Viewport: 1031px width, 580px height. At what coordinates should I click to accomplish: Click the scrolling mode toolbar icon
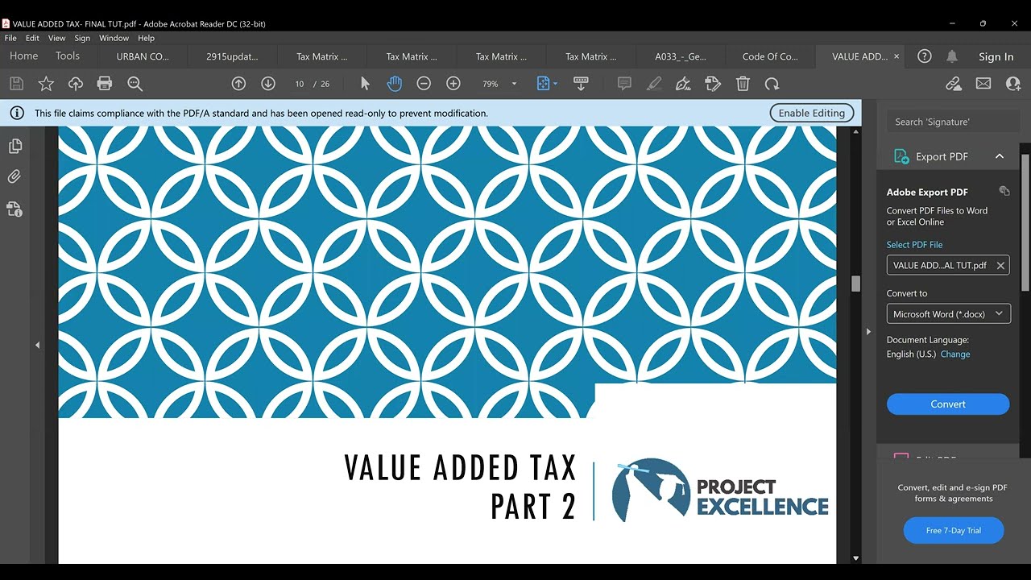581,84
